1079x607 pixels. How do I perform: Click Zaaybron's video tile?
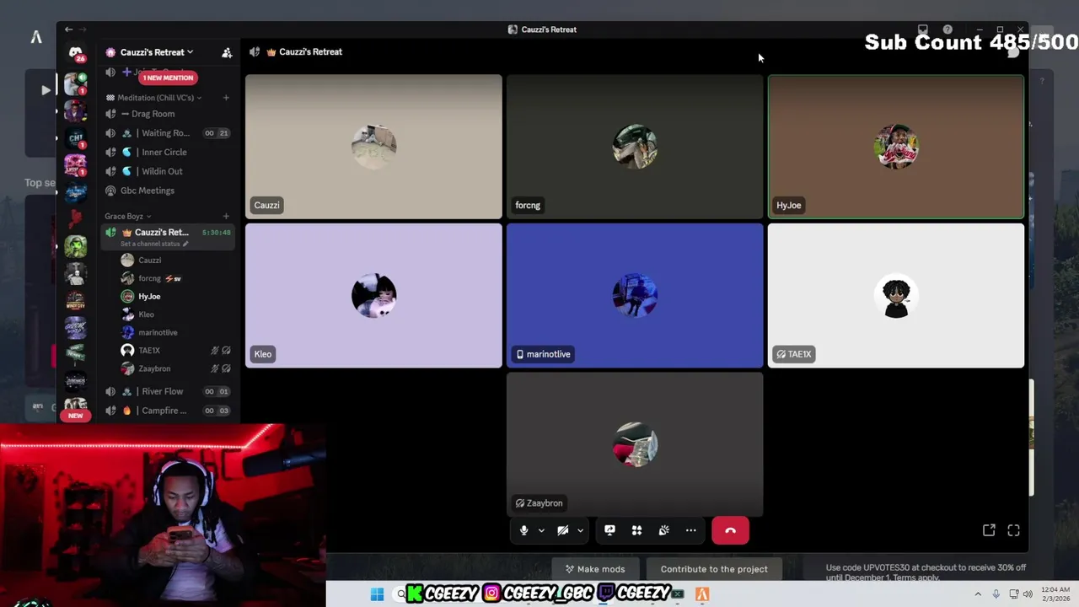pyautogui.click(x=635, y=444)
